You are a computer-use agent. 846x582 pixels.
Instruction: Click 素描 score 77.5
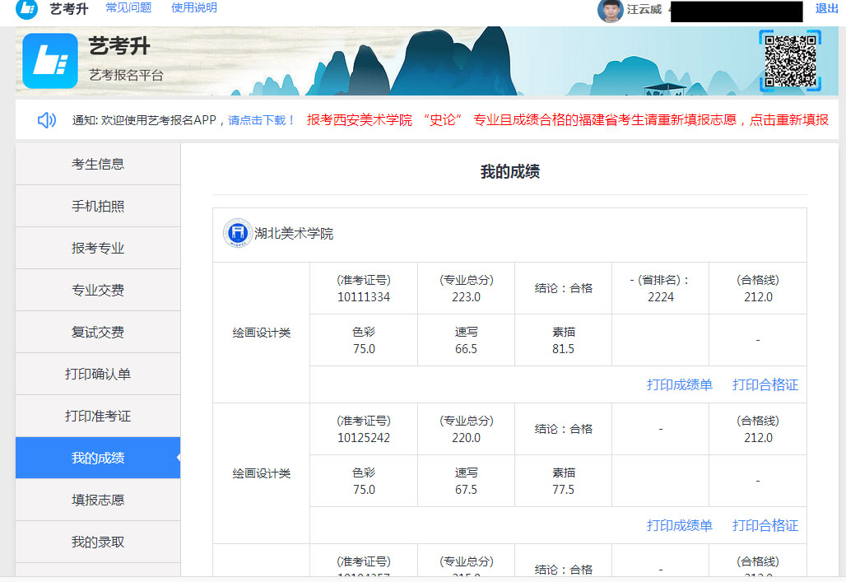(563, 490)
